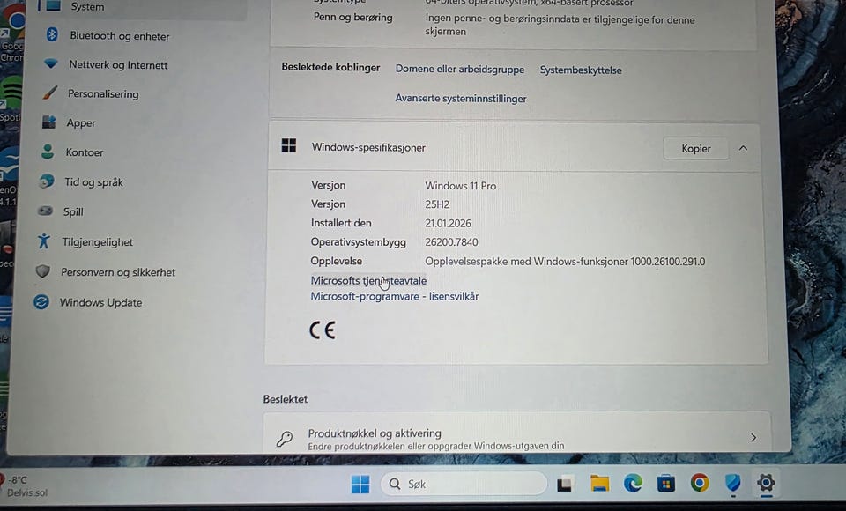
Task: Launch Microsoft Edge from the taskbar
Action: (x=633, y=483)
